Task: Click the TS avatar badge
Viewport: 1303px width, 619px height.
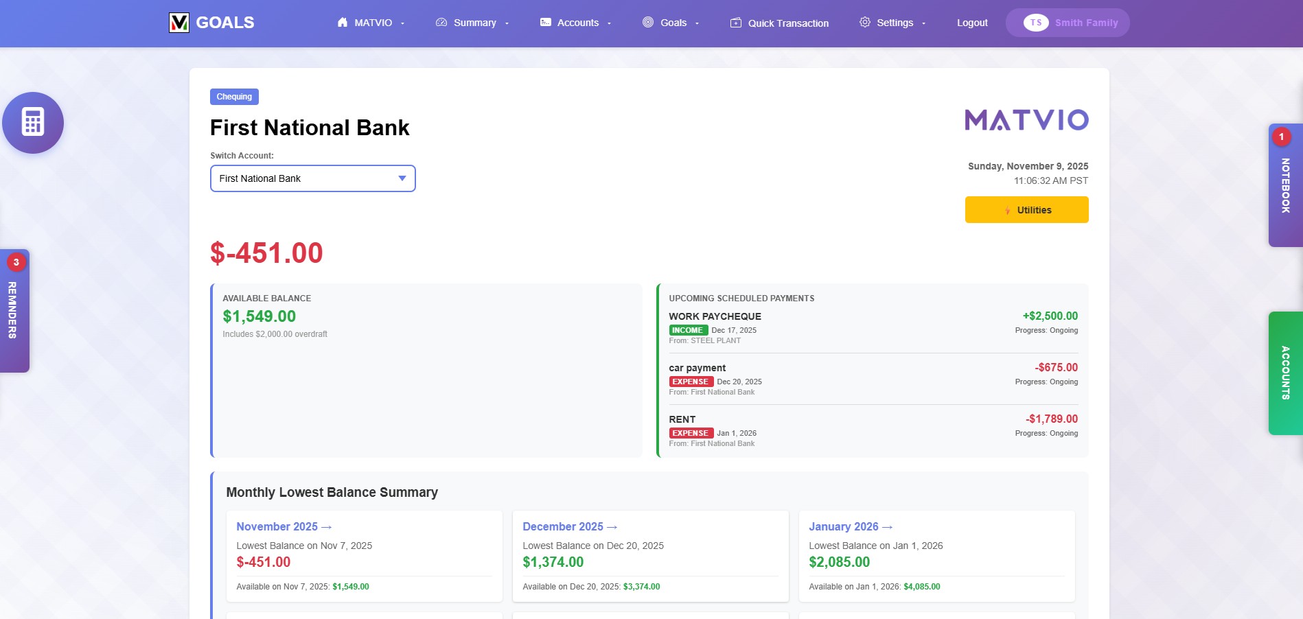Action: (x=1035, y=23)
